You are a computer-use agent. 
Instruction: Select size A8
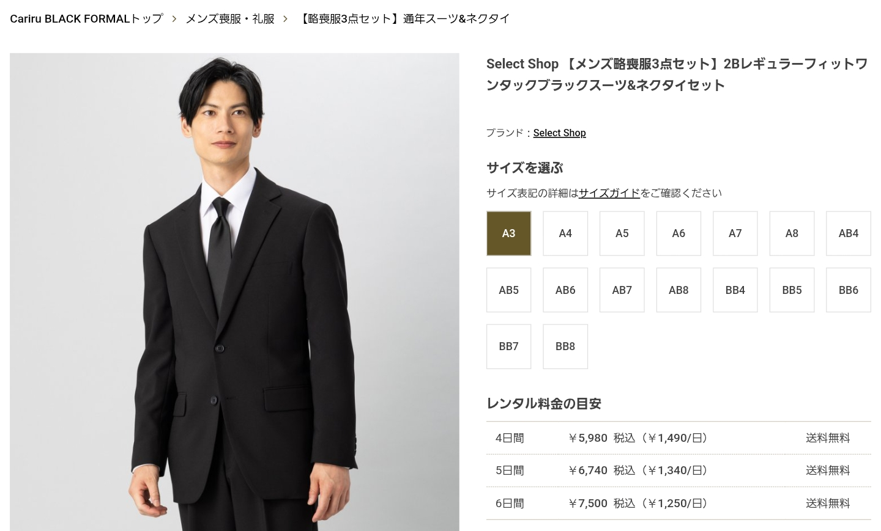tap(792, 233)
